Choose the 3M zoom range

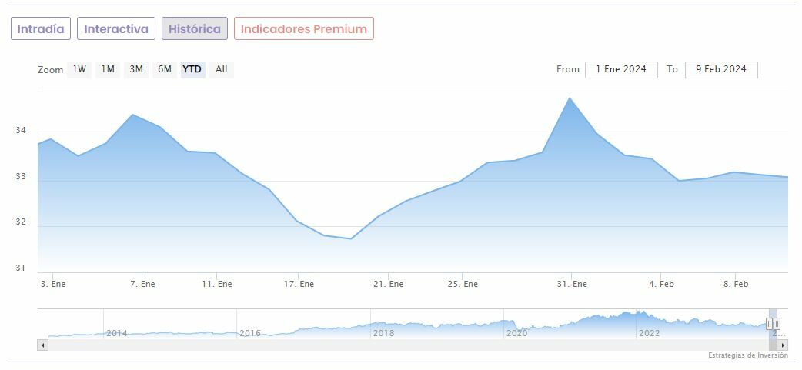click(136, 69)
